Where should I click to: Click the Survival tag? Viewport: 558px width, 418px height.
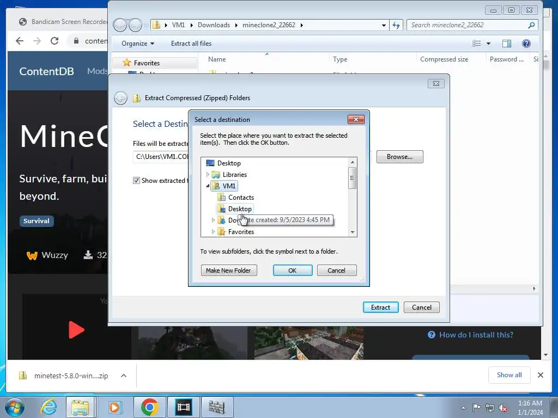tap(37, 221)
